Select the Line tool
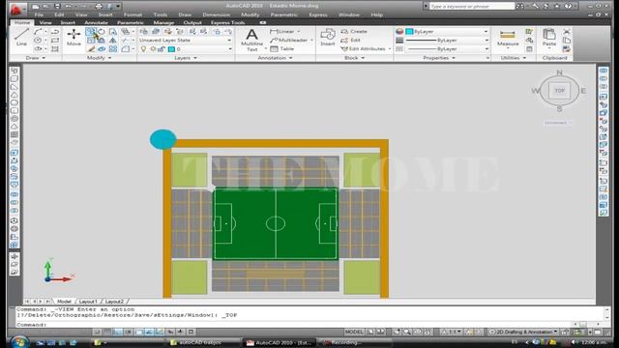 (21, 37)
